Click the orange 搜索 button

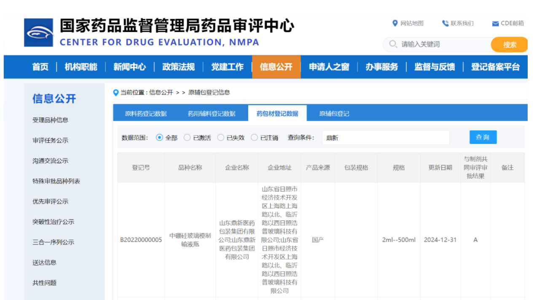(510, 45)
